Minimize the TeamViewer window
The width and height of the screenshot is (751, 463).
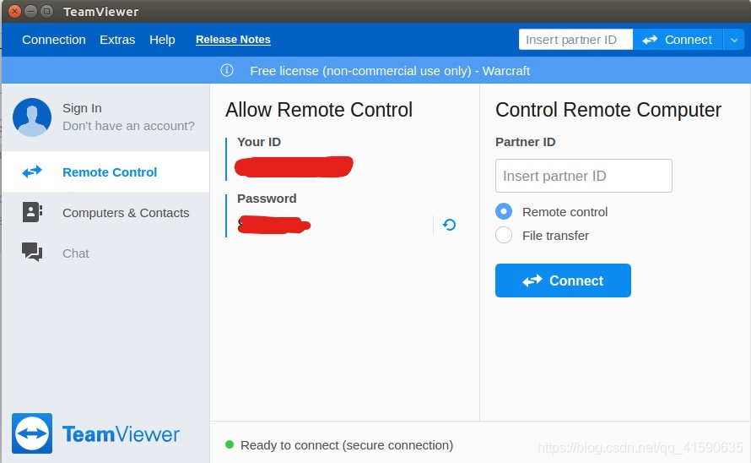pos(30,11)
